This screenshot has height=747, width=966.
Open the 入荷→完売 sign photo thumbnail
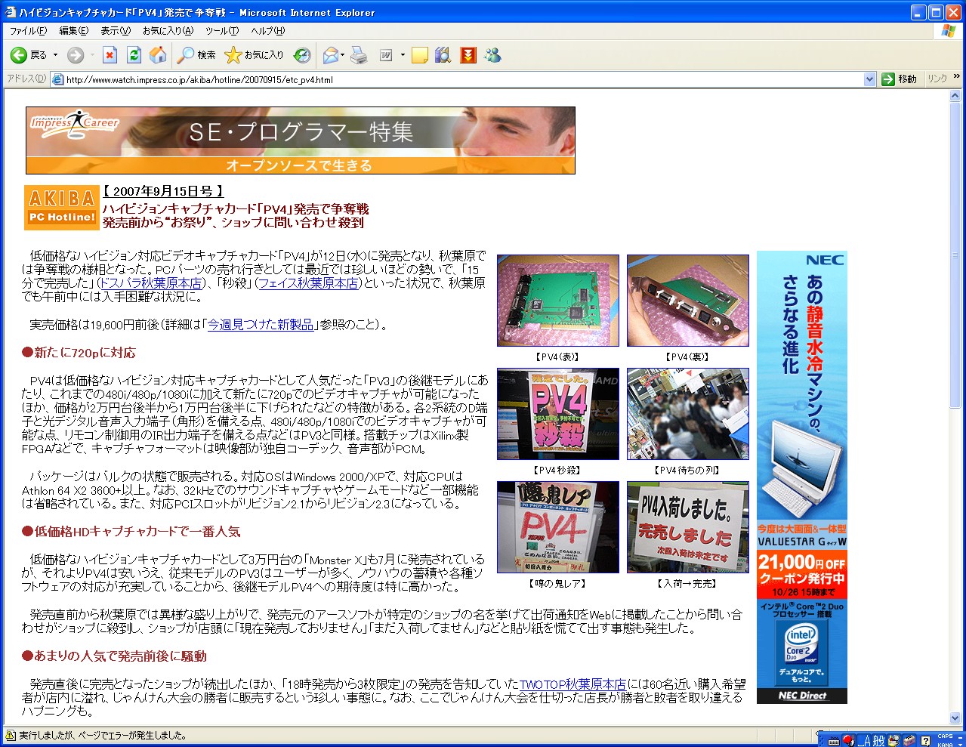click(x=688, y=527)
